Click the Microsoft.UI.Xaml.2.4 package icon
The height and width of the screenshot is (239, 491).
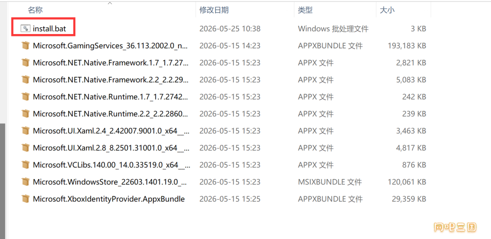pyautogui.click(x=25, y=131)
